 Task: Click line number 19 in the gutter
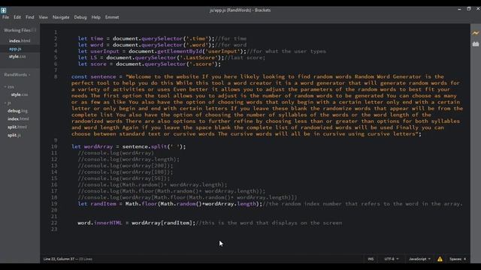click(54, 204)
